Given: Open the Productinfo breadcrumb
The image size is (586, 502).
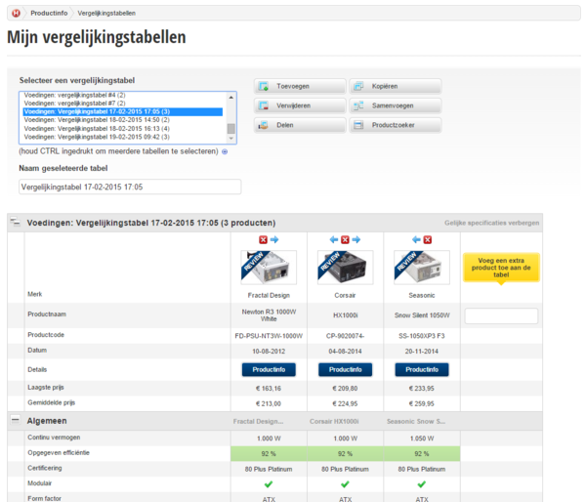Looking at the screenshot, I should pyautogui.click(x=49, y=13).
